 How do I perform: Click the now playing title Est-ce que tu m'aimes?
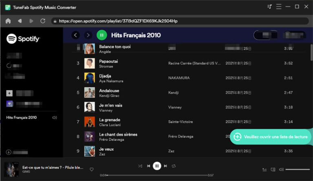(x=53, y=168)
